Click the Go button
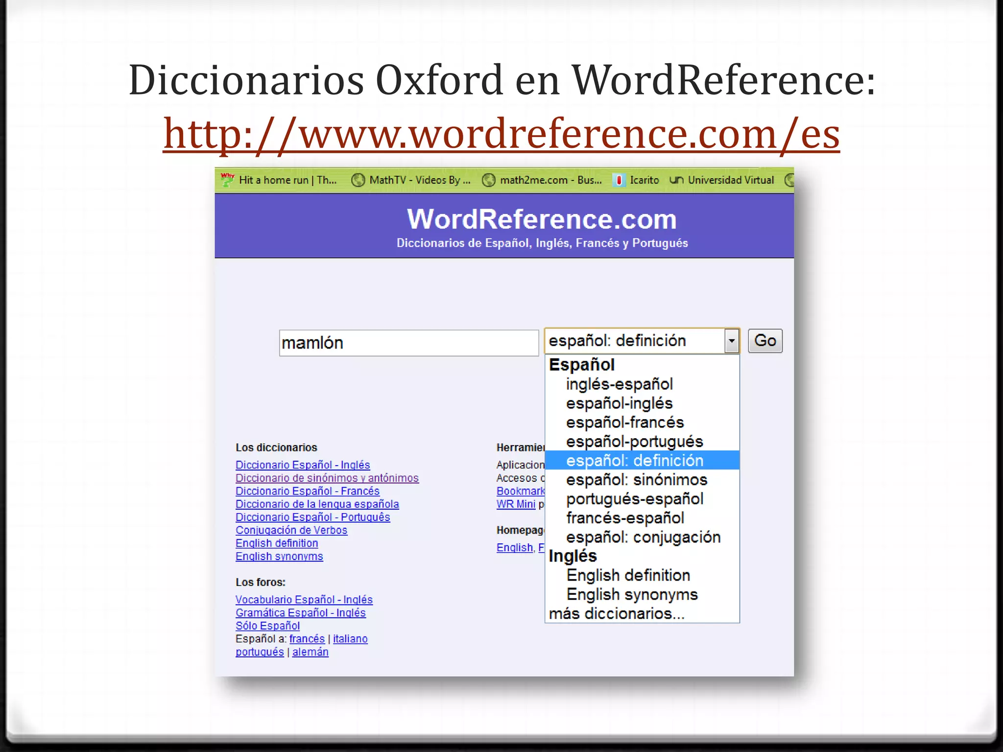The height and width of the screenshot is (752, 1003). (765, 341)
